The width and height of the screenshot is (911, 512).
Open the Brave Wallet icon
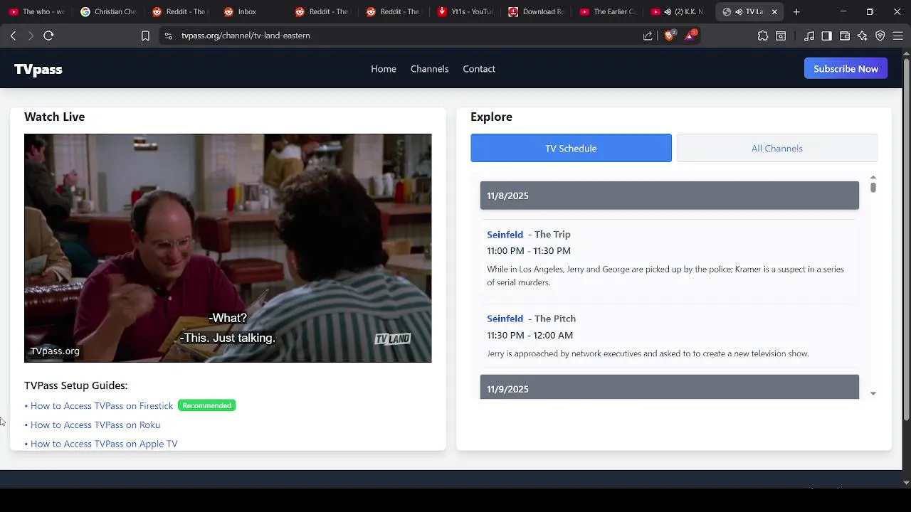(x=845, y=36)
